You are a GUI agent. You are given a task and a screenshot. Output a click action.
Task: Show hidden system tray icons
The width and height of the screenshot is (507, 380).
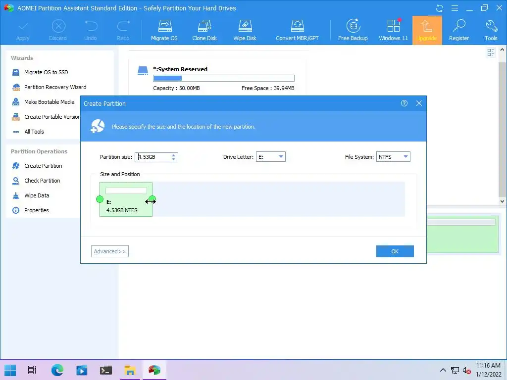click(443, 370)
